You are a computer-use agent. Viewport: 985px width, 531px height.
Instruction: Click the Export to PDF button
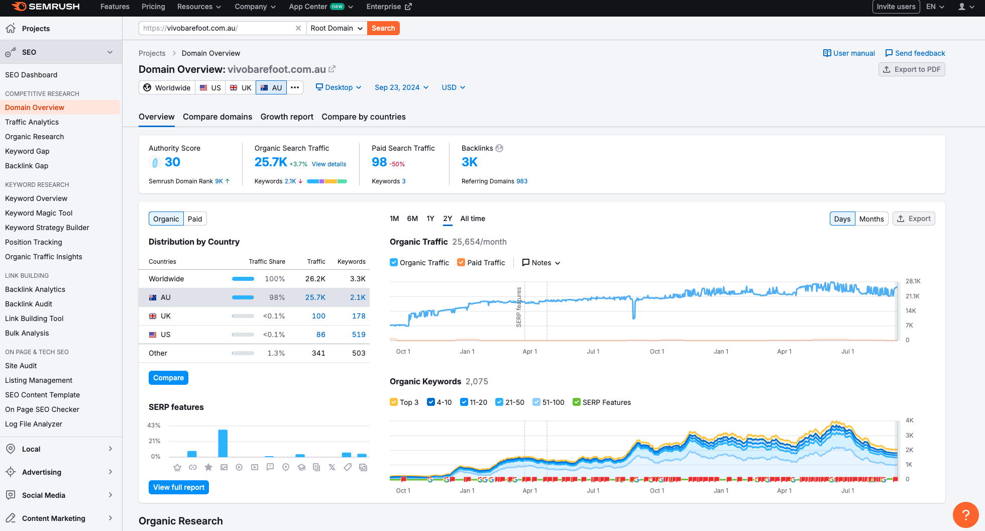[x=912, y=69]
